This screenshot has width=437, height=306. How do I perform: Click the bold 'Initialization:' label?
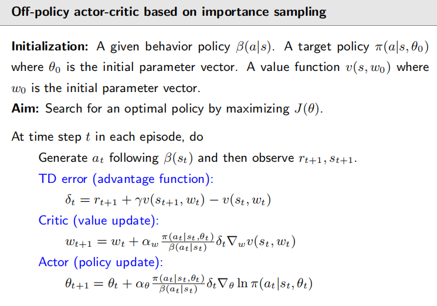(x=50, y=46)
